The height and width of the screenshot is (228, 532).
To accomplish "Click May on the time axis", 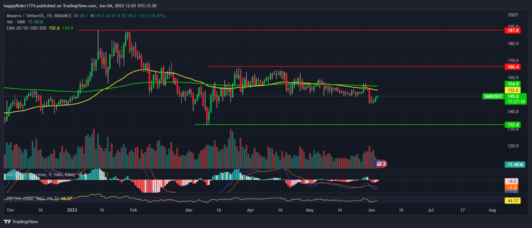I will click(x=310, y=210).
